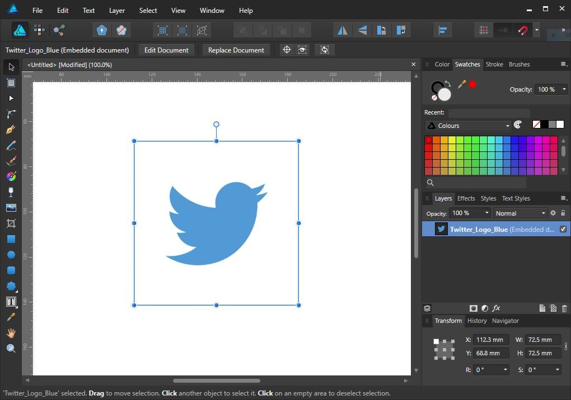
Task: Select the Zoom tool
Action: [x=11, y=349]
